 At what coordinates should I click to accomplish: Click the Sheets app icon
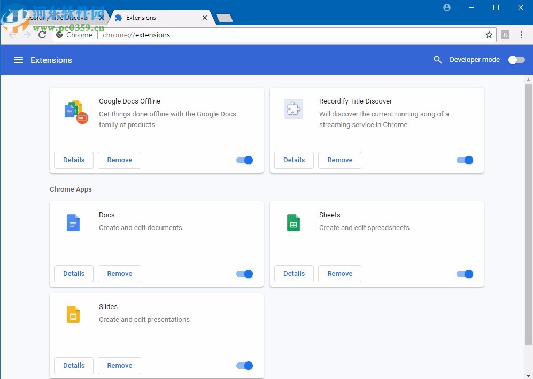coord(293,223)
